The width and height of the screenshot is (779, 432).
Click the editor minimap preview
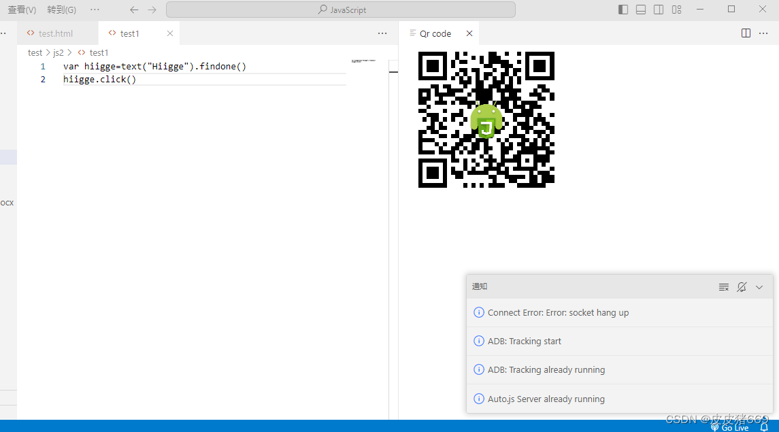[x=364, y=61]
